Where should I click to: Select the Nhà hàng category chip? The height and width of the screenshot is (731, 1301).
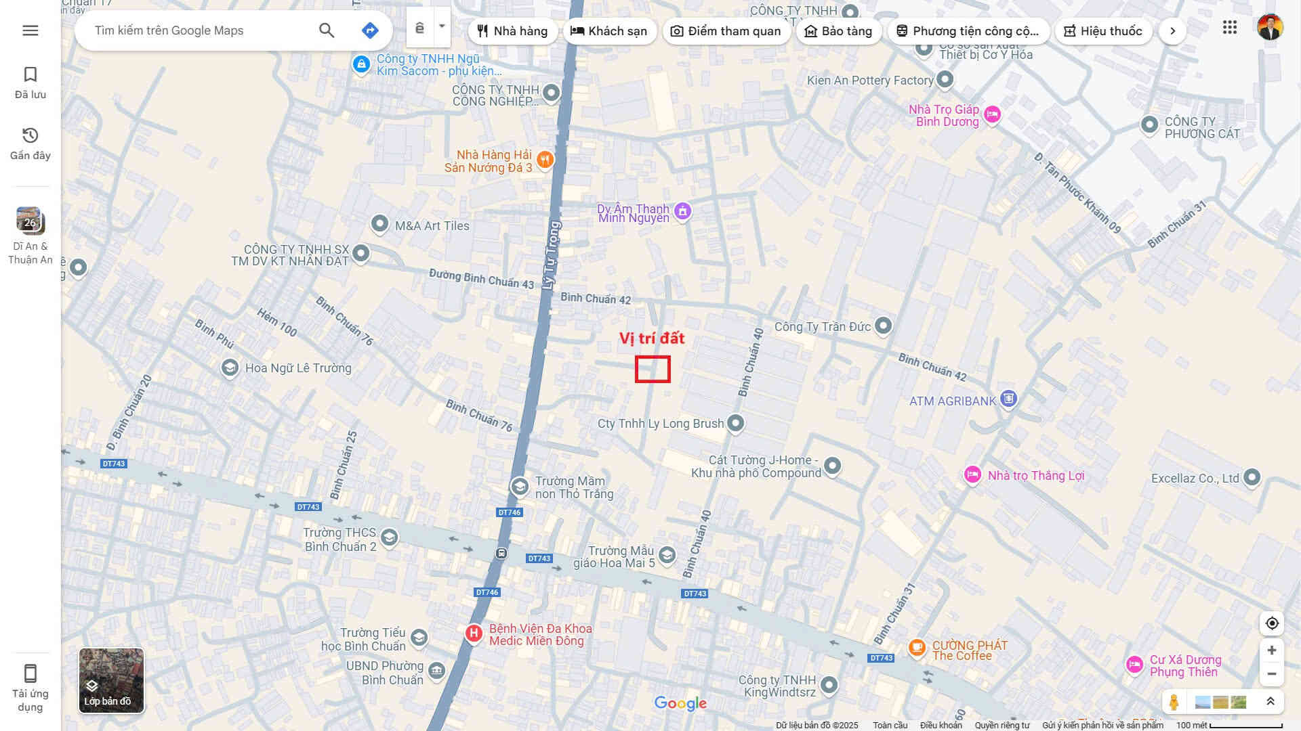click(512, 31)
